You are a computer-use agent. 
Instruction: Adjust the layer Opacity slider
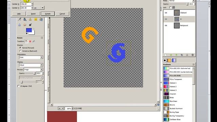[179, 4]
